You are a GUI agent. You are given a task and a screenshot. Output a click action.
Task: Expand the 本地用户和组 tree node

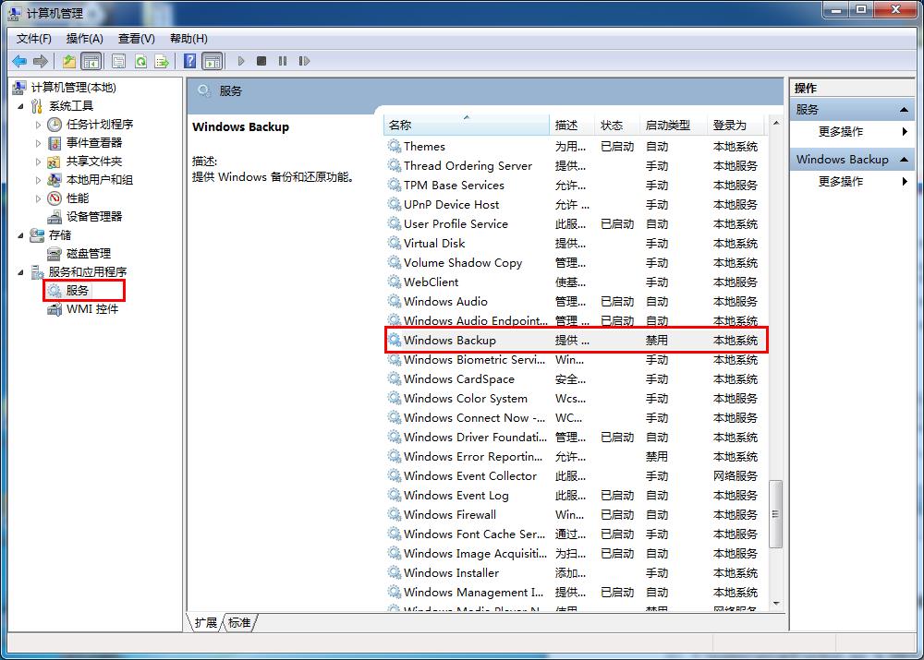[x=38, y=180]
